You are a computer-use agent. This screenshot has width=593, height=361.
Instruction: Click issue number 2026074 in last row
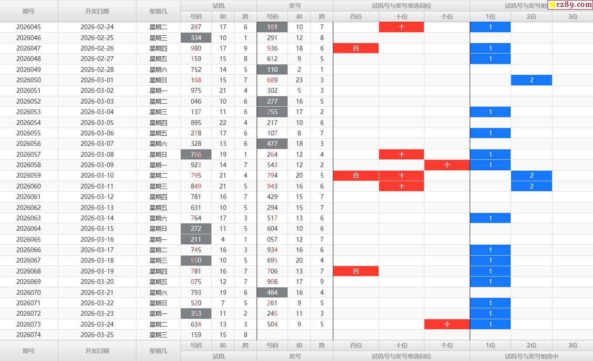[29, 335]
